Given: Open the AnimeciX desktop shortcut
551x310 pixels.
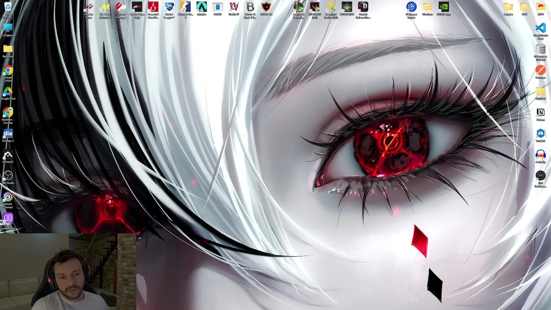Looking at the screenshot, I should coord(8,157).
